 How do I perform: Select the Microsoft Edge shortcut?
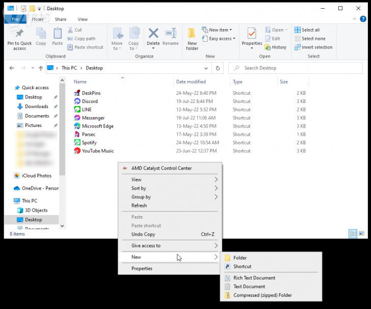98,126
